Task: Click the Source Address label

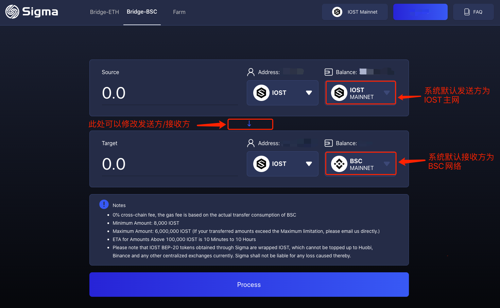Action: [x=269, y=72]
